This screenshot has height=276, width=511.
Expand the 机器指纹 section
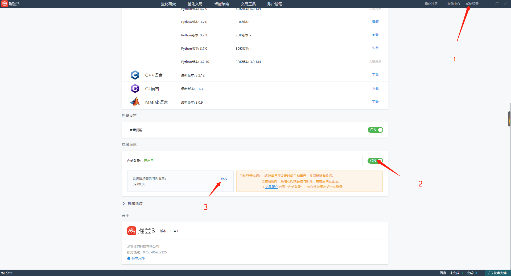coord(132,203)
